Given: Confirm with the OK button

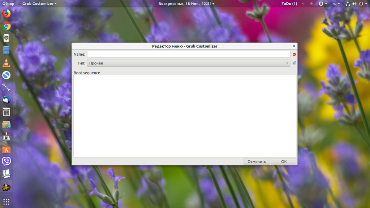Looking at the screenshot, I should 284,161.
